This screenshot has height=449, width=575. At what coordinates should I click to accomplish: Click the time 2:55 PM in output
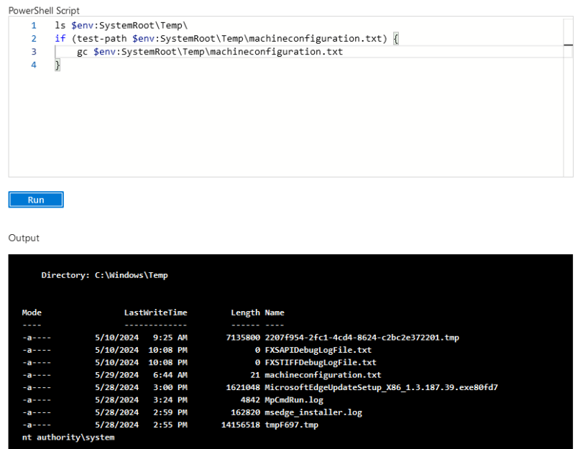coord(170,425)
